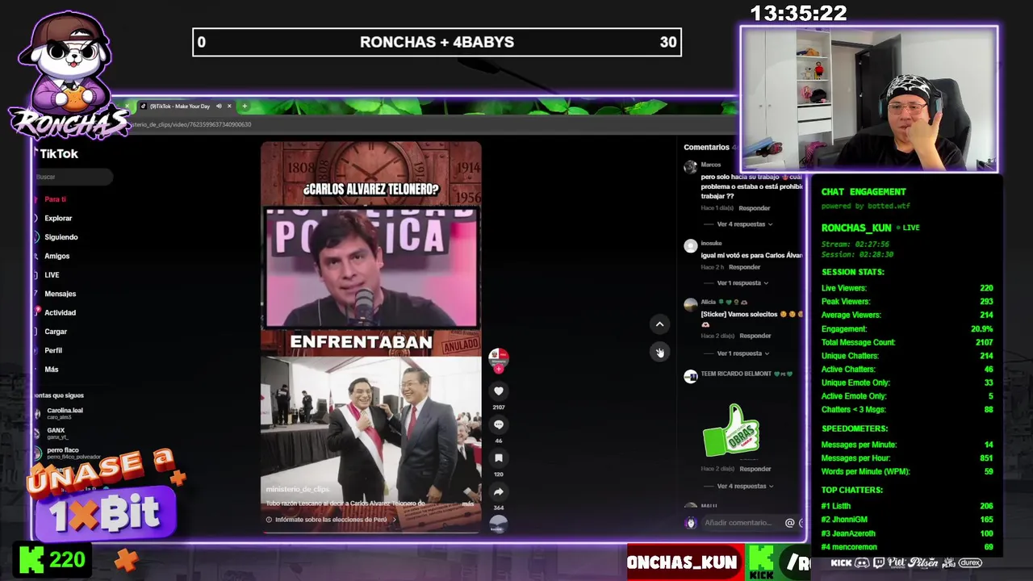This screenshot has height=581, width=1033.
Task: Expand 'Ver 4 respuestas' under Marcos's comment
Action: (x=744, y=224)
